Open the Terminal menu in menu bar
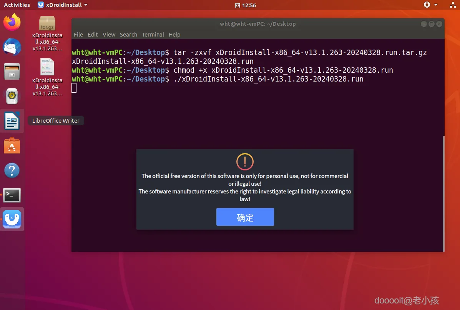The width and height of the screenshot is (460, 310). pos(153,35)
